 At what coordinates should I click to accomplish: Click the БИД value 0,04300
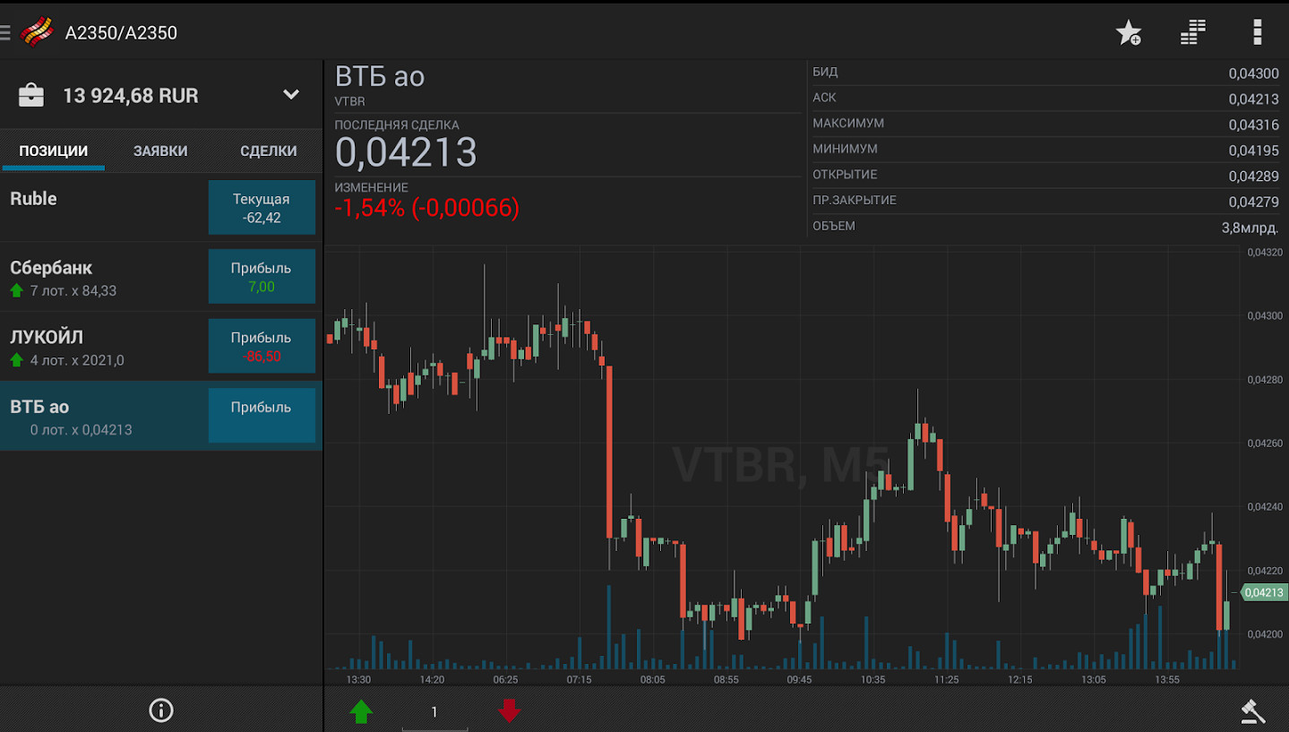tap(1254, 73)
